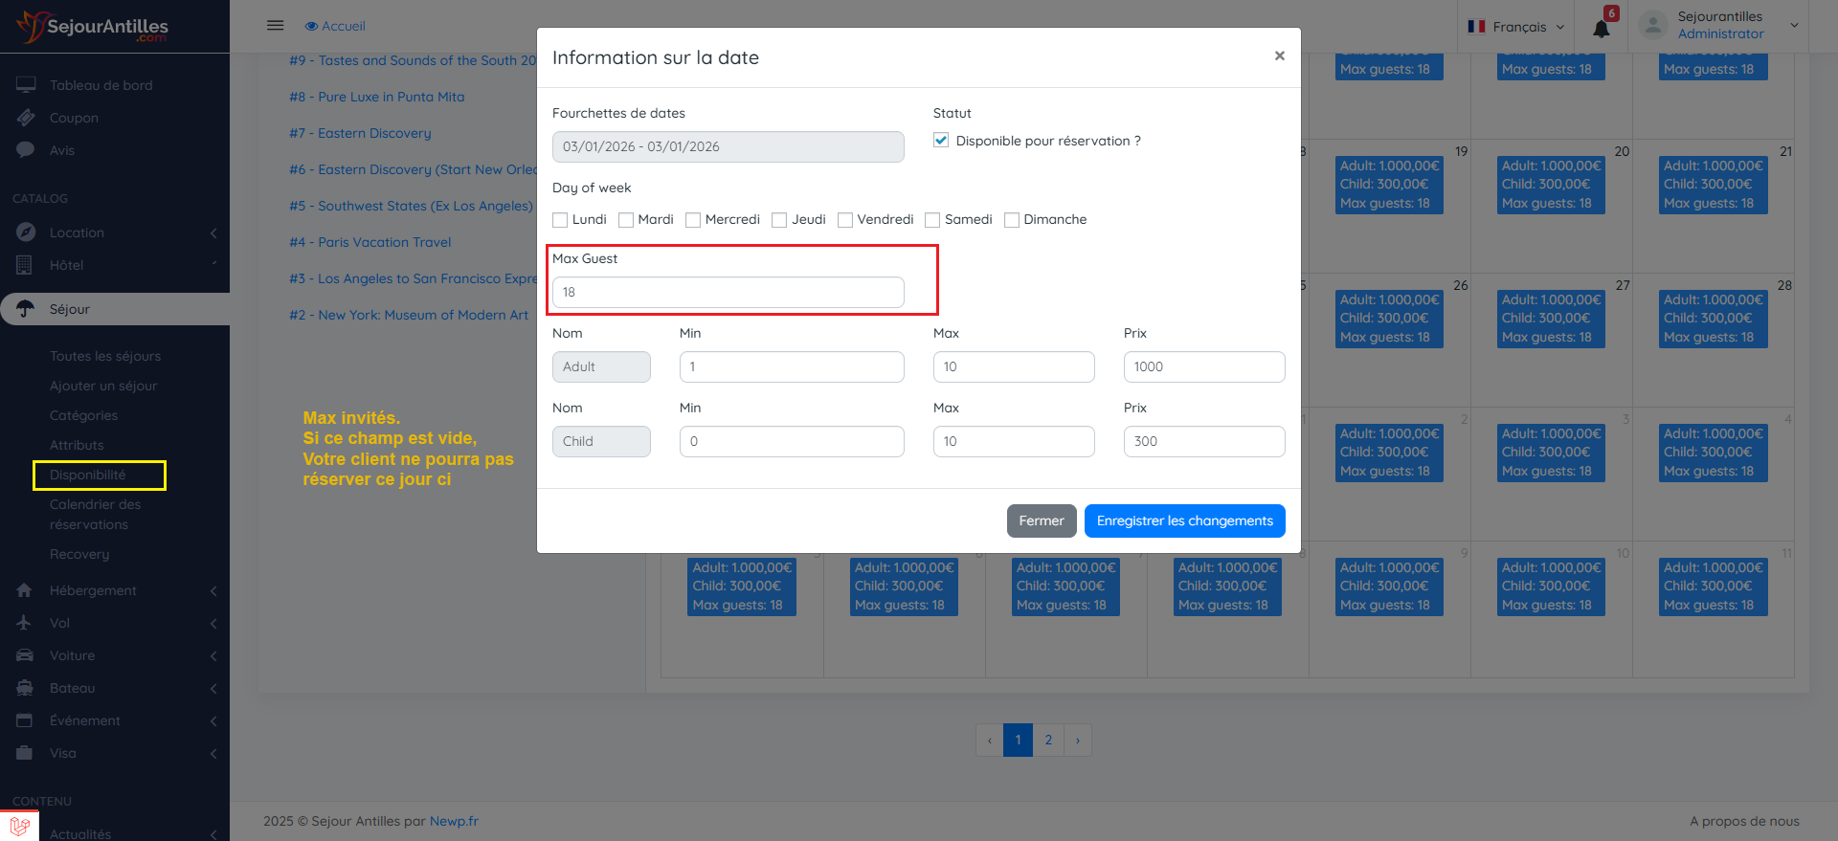Open the Français language dropdown

[1518, 27]
